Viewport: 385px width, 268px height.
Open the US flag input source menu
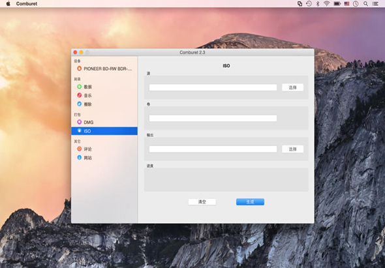pos(346,4)
